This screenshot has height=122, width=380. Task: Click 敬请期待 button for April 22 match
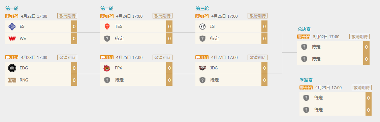(x=67, y=16)
